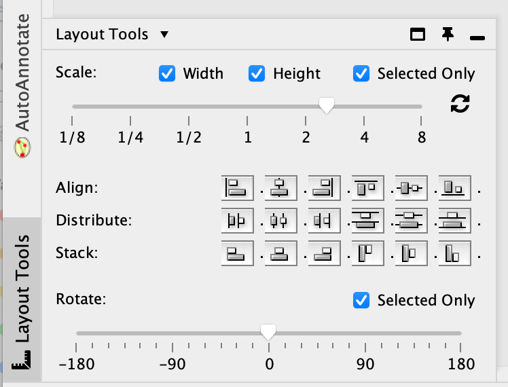508x387 pixels.
Task: Align selected nodes by bottom edges
Action: tap(454, 187)
